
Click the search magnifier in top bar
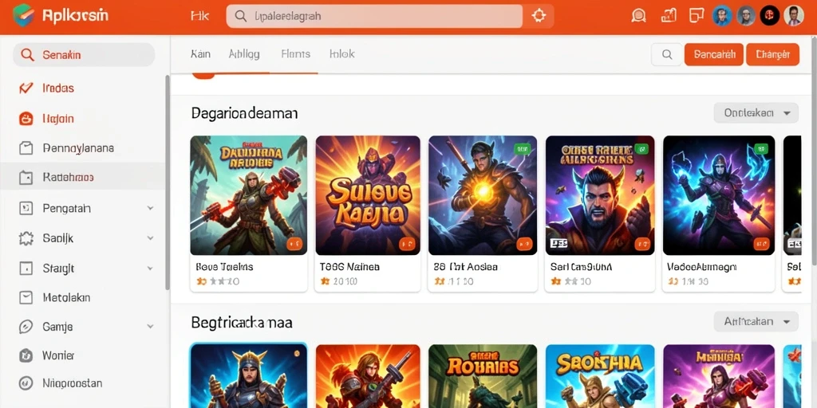click(x=241, y=16)
